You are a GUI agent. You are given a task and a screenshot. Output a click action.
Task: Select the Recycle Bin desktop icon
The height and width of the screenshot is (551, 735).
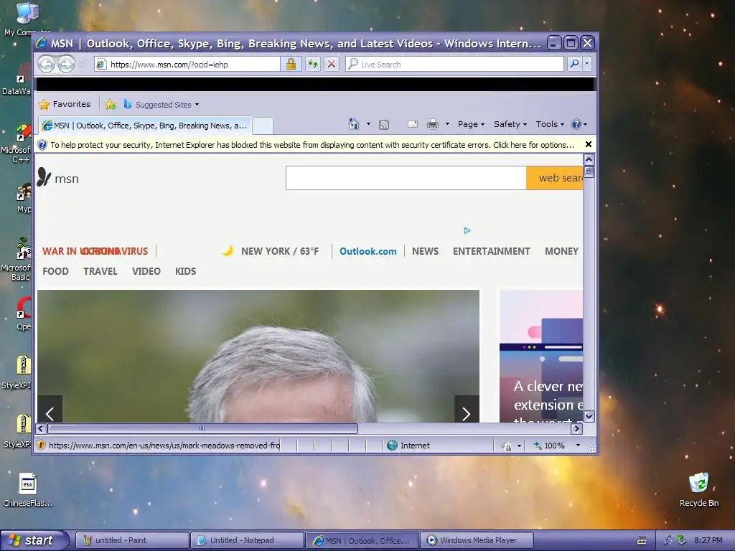[x=699, y=490]
